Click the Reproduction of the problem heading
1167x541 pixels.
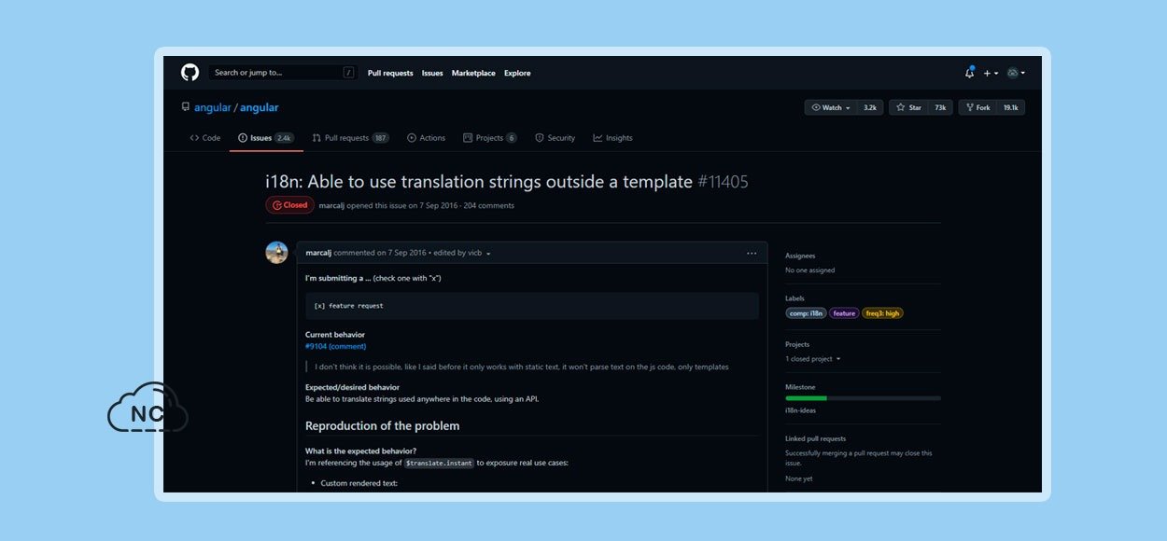(383, 426)
